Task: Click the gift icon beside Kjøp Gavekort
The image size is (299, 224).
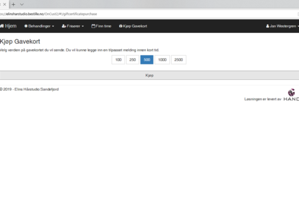Action: point(121,26)
